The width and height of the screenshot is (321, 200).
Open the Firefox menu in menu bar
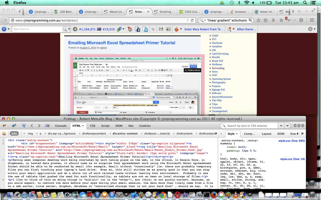pyautogui.click(x=20, y=3)
